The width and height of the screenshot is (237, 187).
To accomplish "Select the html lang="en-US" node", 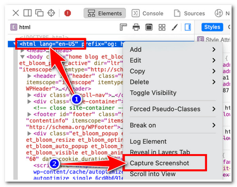I will 49,44.
